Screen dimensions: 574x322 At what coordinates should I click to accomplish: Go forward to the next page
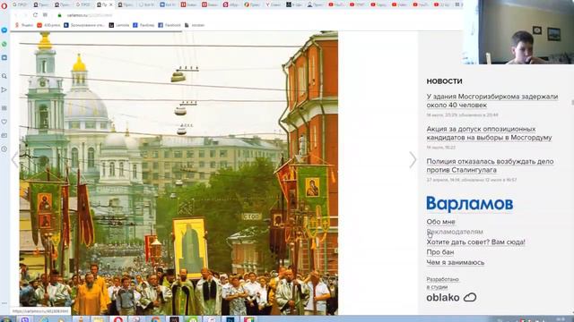(x=25, y=15)
